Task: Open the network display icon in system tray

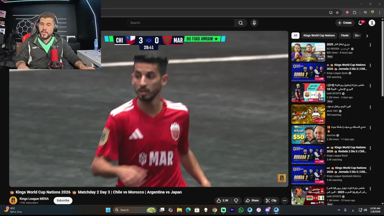Action: click(x=361, y=210)
